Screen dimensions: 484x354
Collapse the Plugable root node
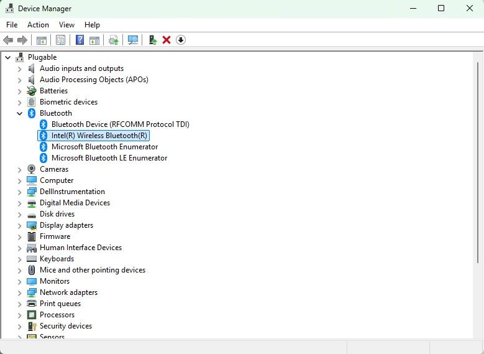tap(8, 57)
